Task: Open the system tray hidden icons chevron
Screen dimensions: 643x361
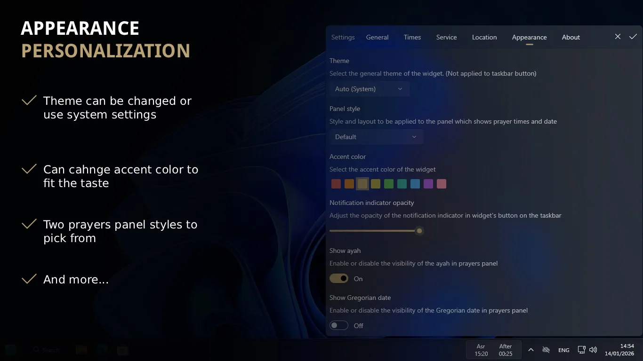Action: click(x=531, y=350)
